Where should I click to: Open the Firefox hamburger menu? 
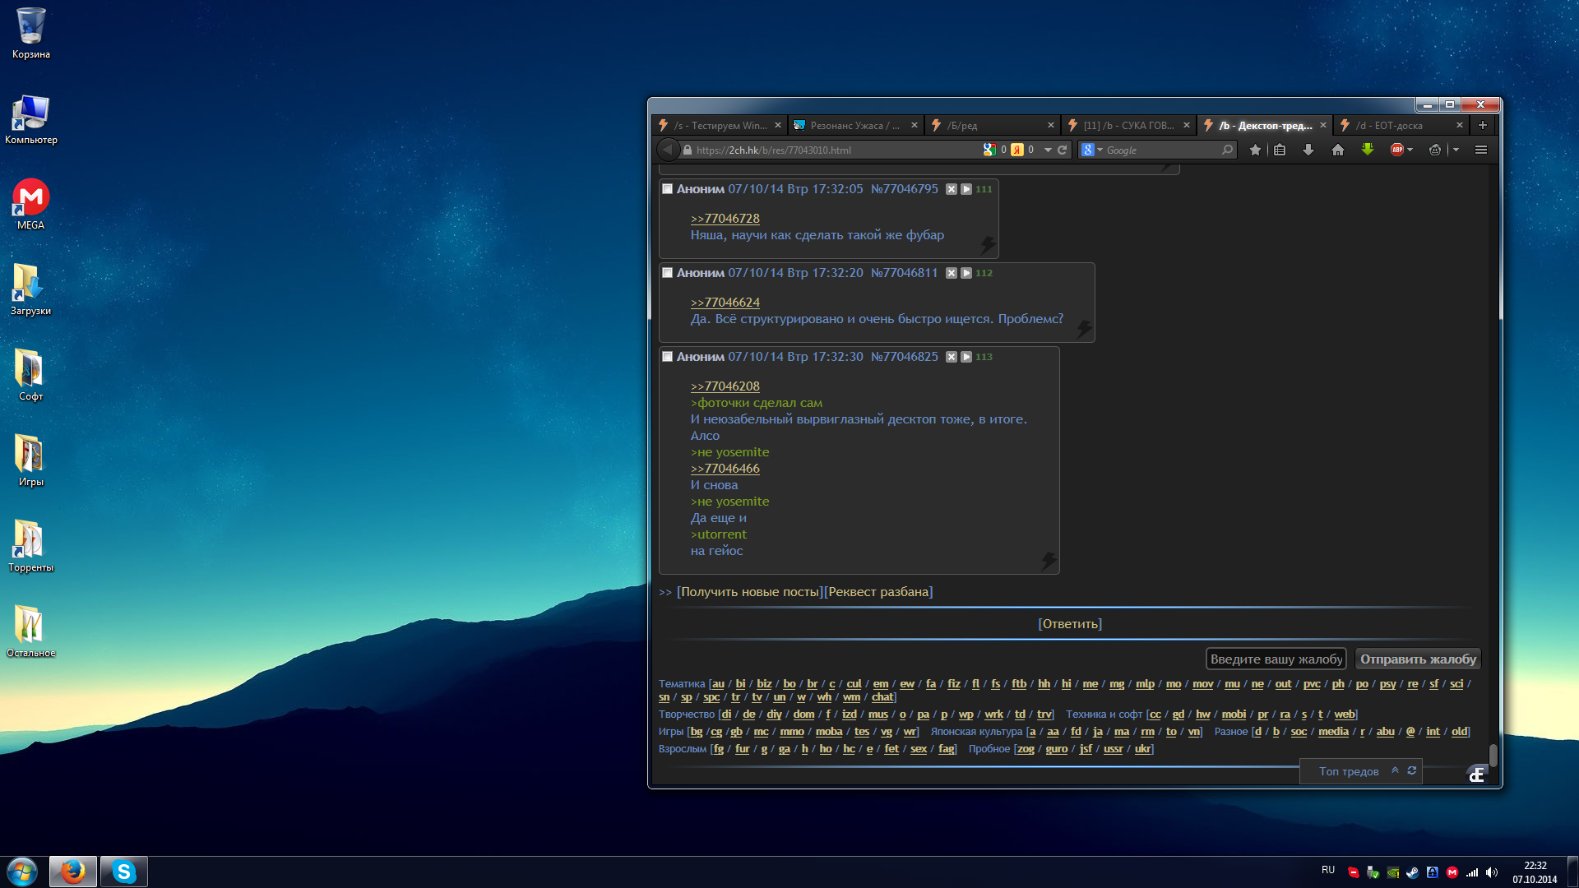[1481, 150]
